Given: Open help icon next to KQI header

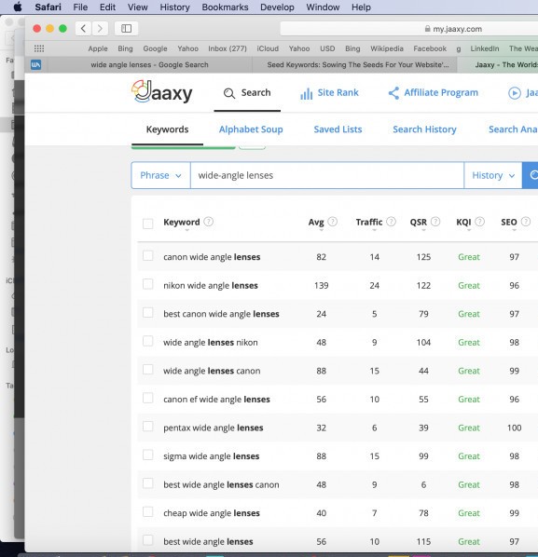Looking at the screenshot, I should click(480, 222).
